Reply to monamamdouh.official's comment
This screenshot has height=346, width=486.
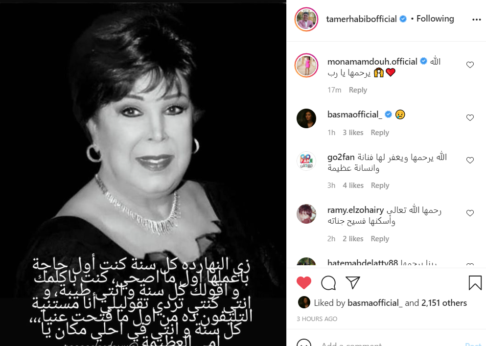click(x=358, y=90)
